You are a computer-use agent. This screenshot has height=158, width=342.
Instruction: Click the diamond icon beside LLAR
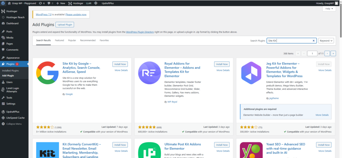pos(96,3)
